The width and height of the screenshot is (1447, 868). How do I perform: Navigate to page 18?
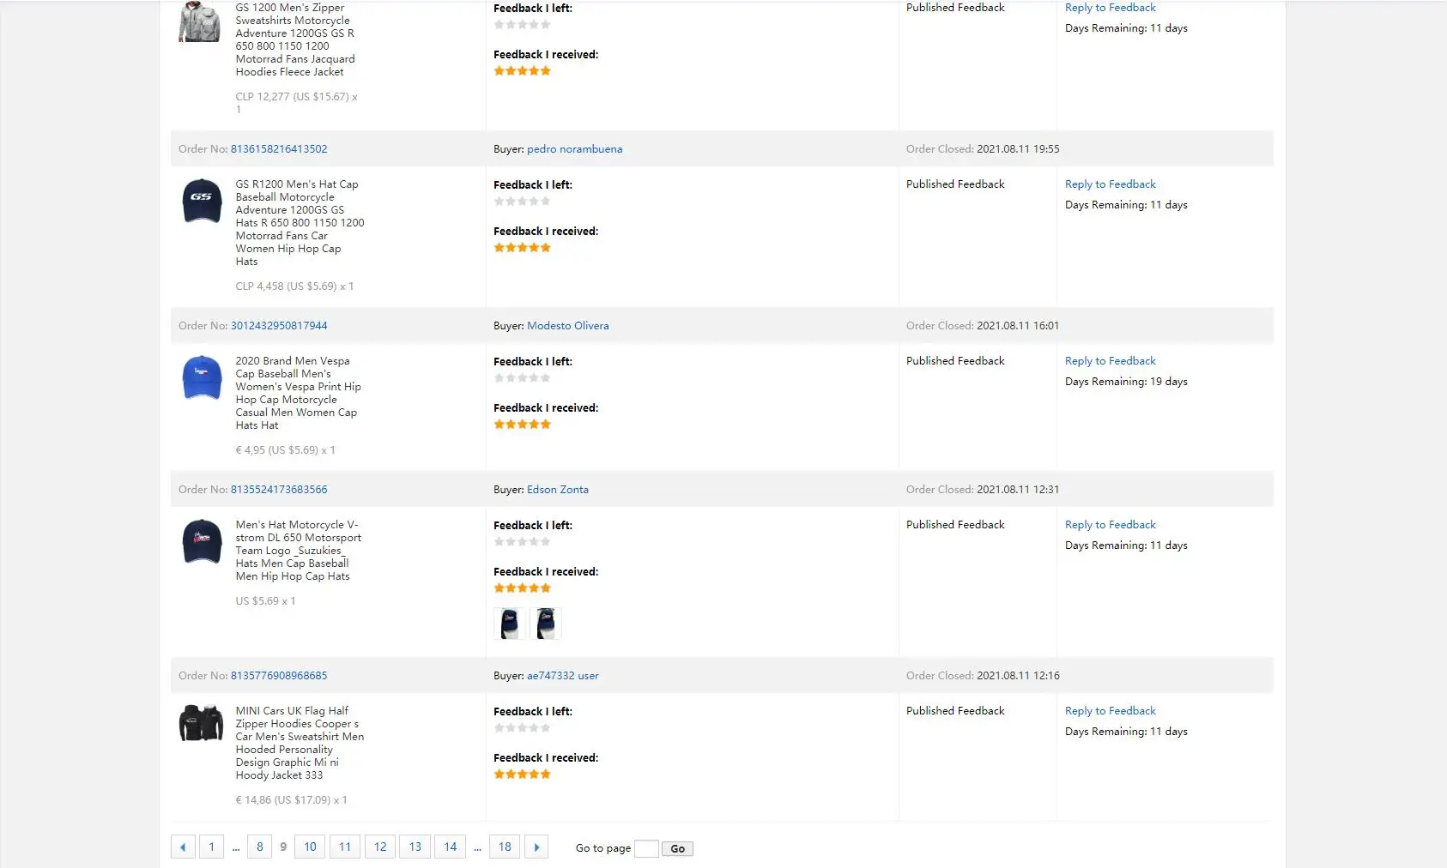pyautogui.click(x=505, y=847)
